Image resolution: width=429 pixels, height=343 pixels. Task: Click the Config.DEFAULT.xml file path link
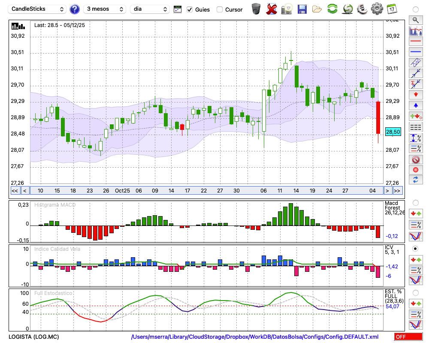pos(255,337)
